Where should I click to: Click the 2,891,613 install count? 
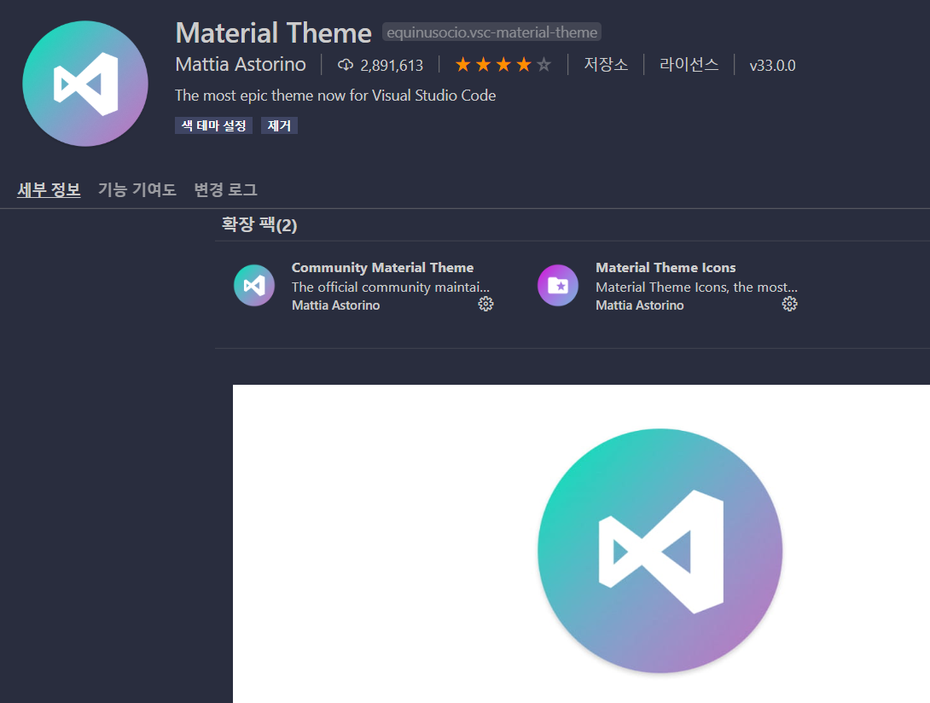392,65
